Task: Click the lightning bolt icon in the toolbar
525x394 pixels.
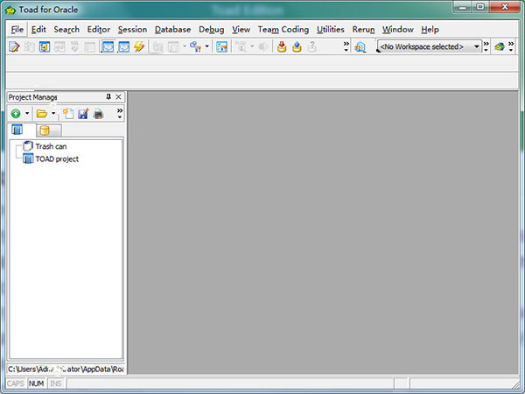Action: pos(139,46)
